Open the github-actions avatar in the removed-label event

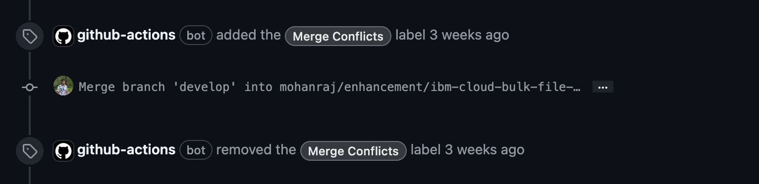[x=63, y=150]
